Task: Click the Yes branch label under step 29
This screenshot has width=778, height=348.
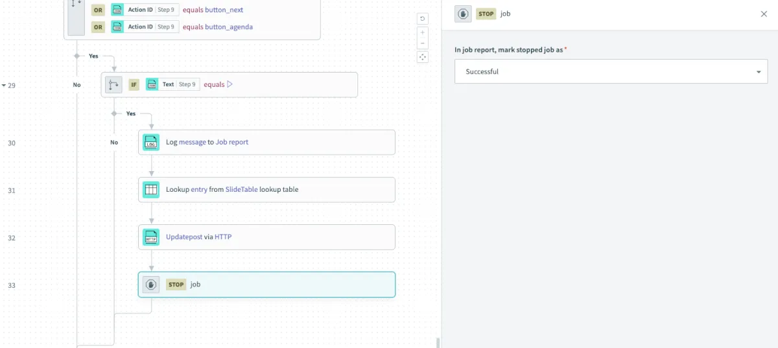Action: pos(131,113)
